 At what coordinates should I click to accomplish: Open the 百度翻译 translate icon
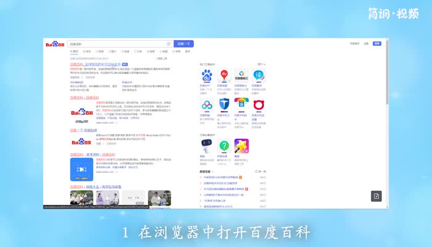[x=259, y=75]
